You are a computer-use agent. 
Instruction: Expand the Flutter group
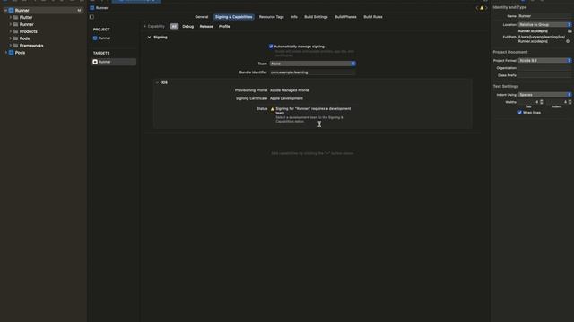click(x=10, y=18)
